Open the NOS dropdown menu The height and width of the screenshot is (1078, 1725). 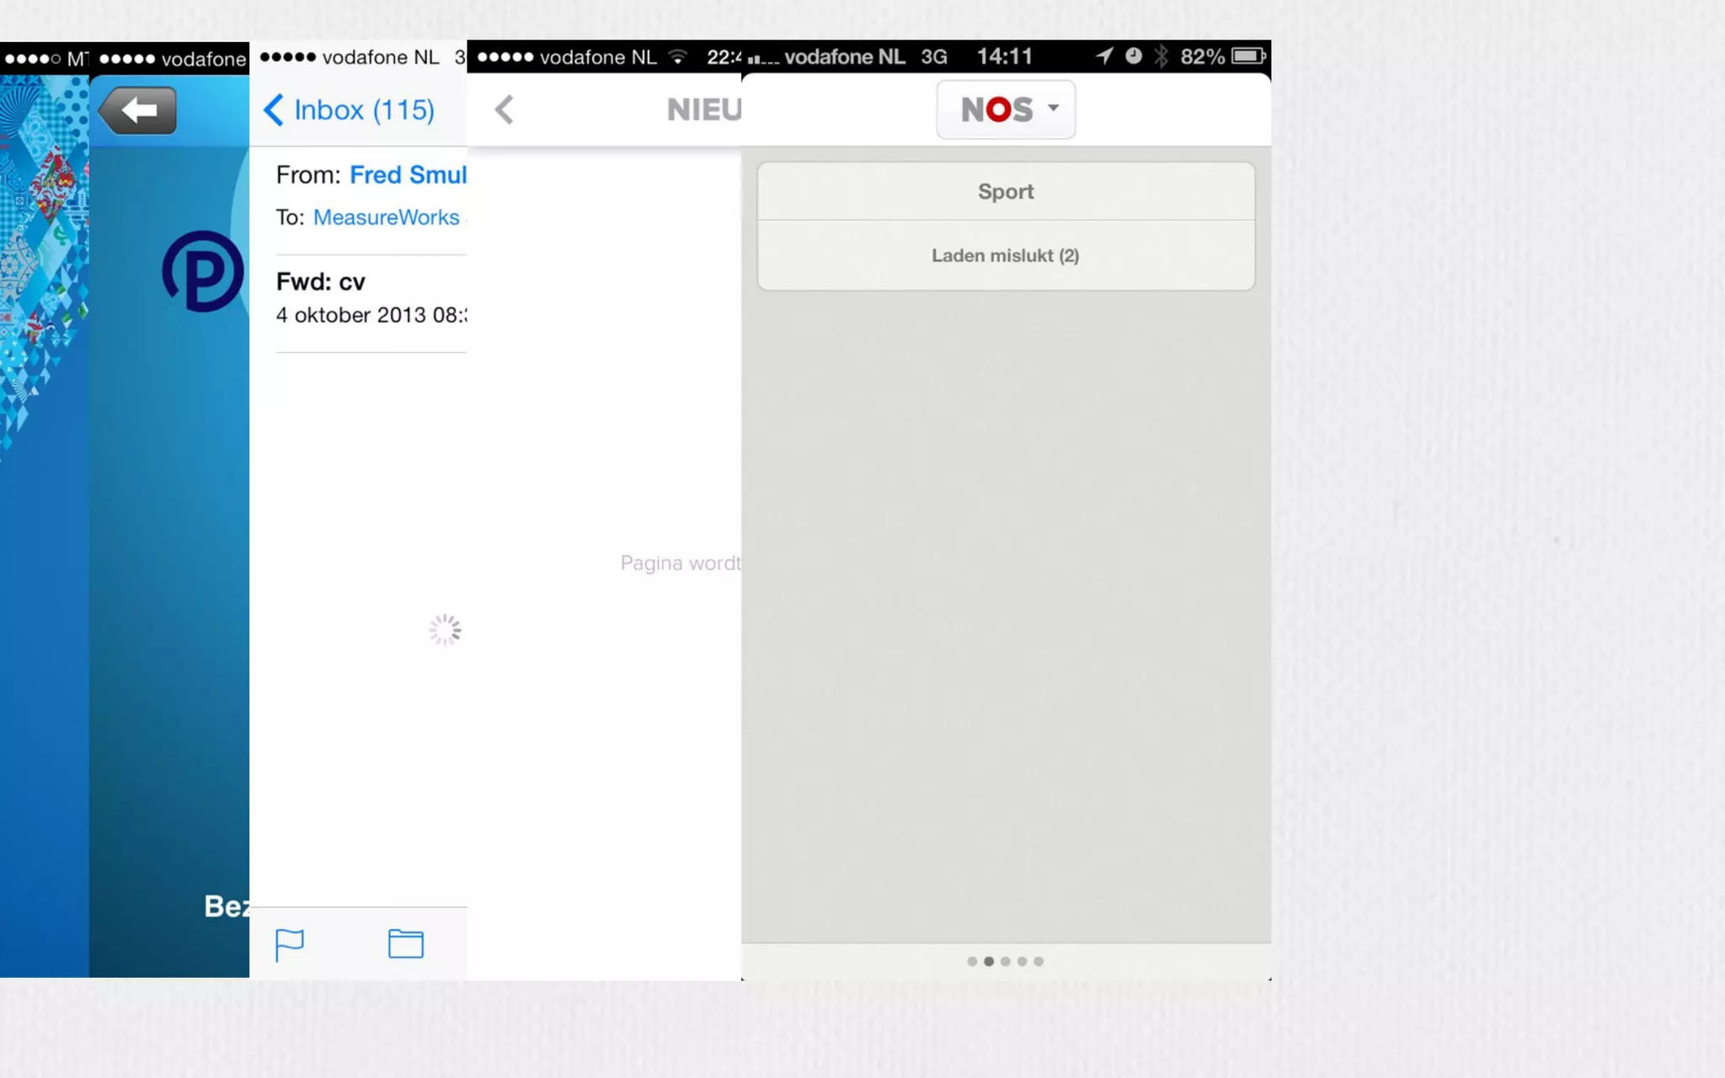1006,109
